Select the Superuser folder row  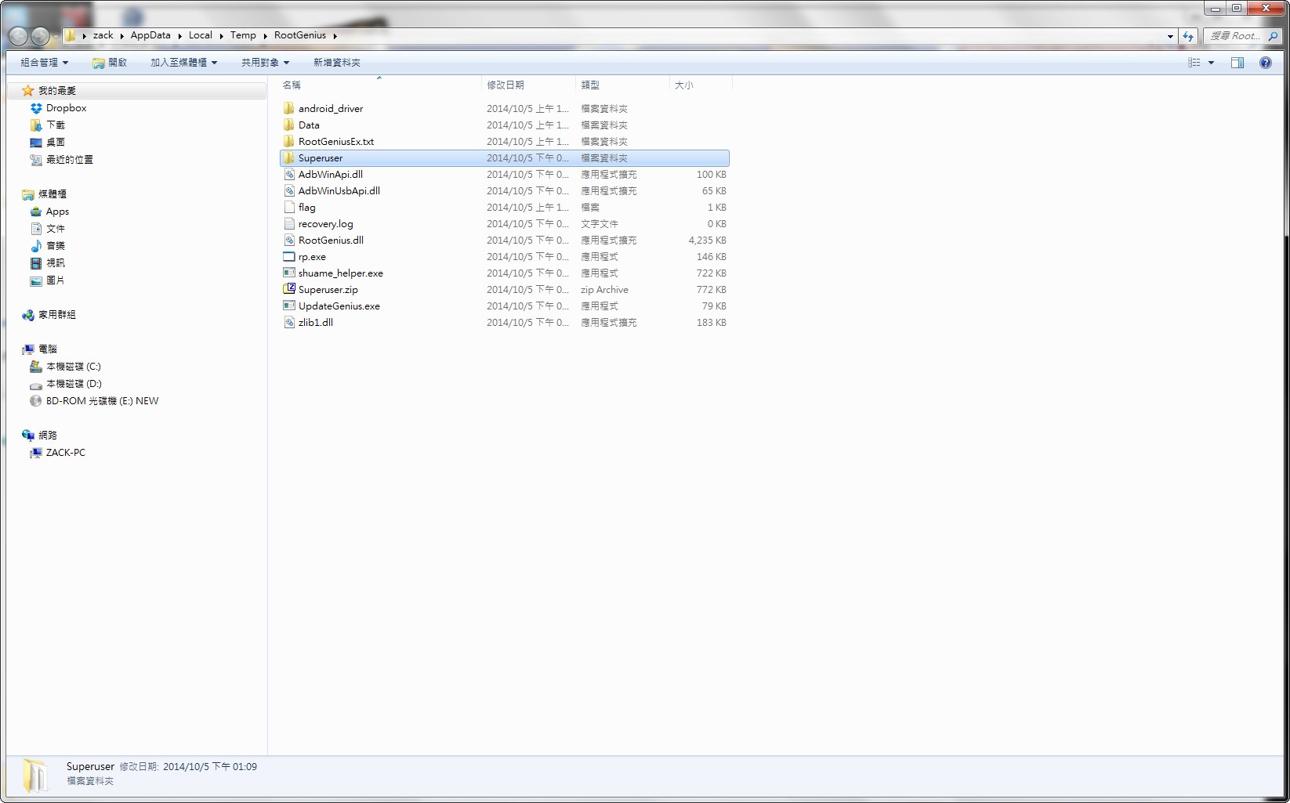(x=504, y=157)
